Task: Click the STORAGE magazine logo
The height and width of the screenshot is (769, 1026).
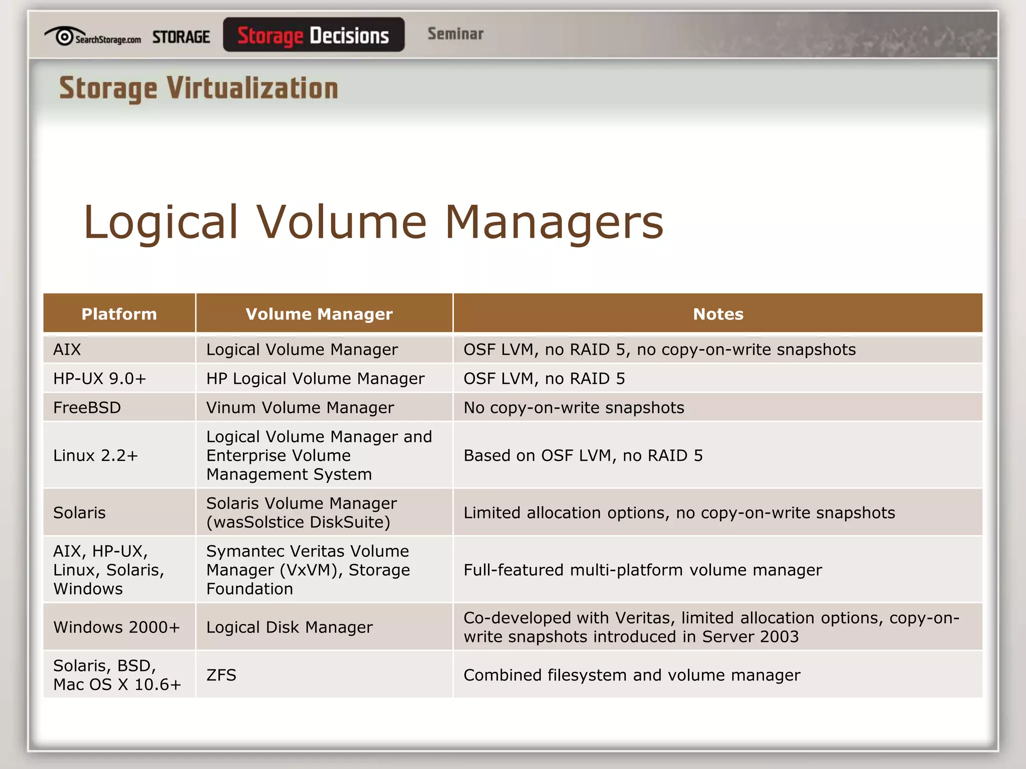Action: pos(181,37)
